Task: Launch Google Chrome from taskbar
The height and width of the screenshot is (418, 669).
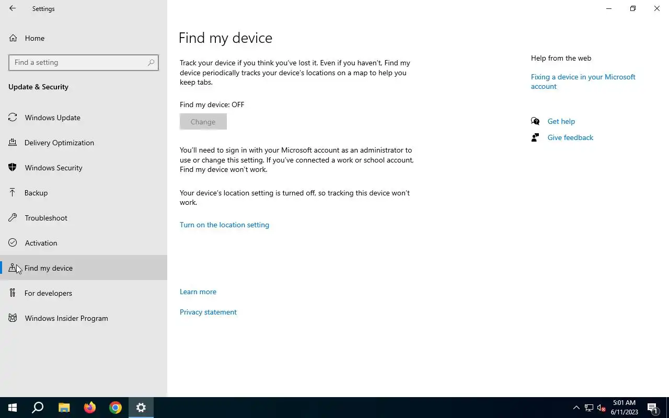Action: tap(116, 408)
